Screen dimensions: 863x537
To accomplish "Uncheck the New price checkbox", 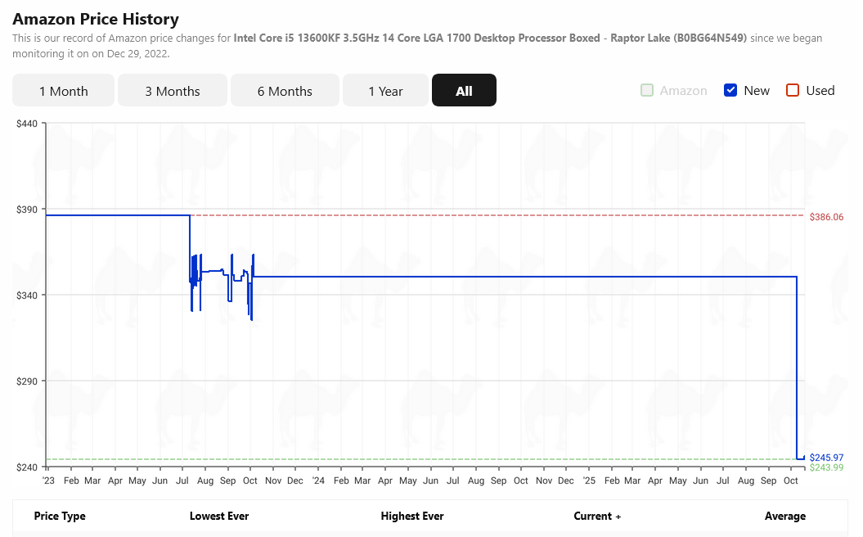I will [x=730, y=90].
